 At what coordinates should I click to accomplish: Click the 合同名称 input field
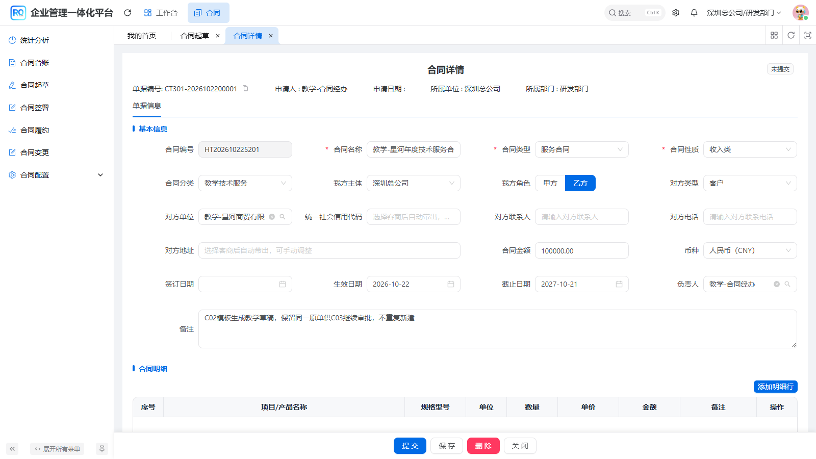tap(414, 149)
